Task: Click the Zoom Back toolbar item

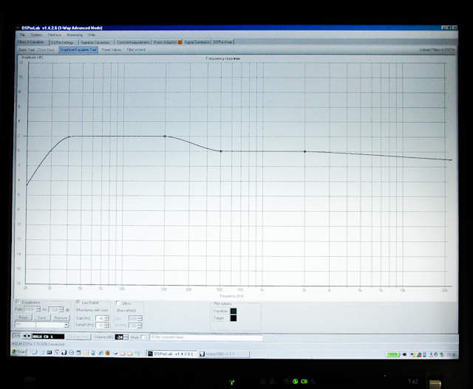Action: pos(46,50)
